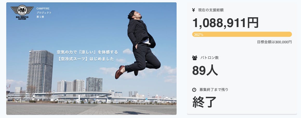Click the yen icon beside 現在の支援総額
Image resolution: width=301 pixels, height=118 pixels.
click(193, 10)
